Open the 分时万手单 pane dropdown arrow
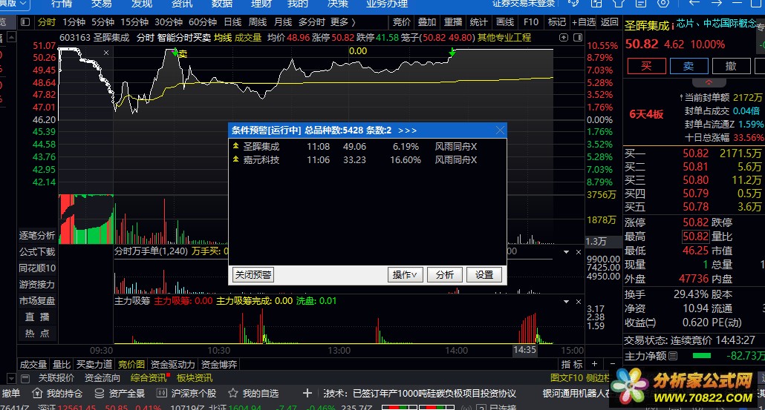This screenshot has width=765, height=410. click(x=566, y=252)
